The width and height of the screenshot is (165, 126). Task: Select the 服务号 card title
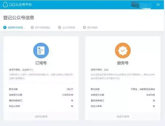pos(122,63)
